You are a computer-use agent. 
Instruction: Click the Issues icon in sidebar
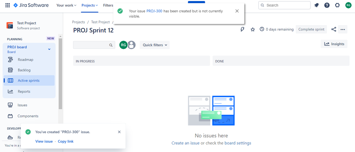10,105
